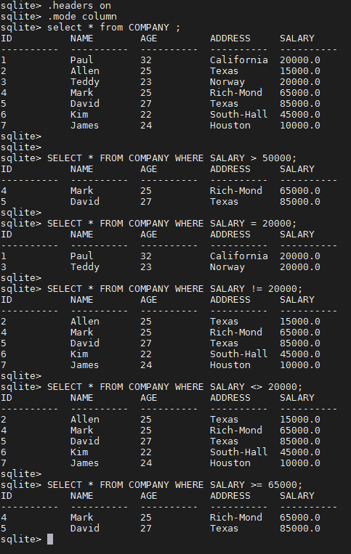Click SALARY header under the SALARY <> 20000 query
The image size is (351, 554).
(x=297, y=398)
